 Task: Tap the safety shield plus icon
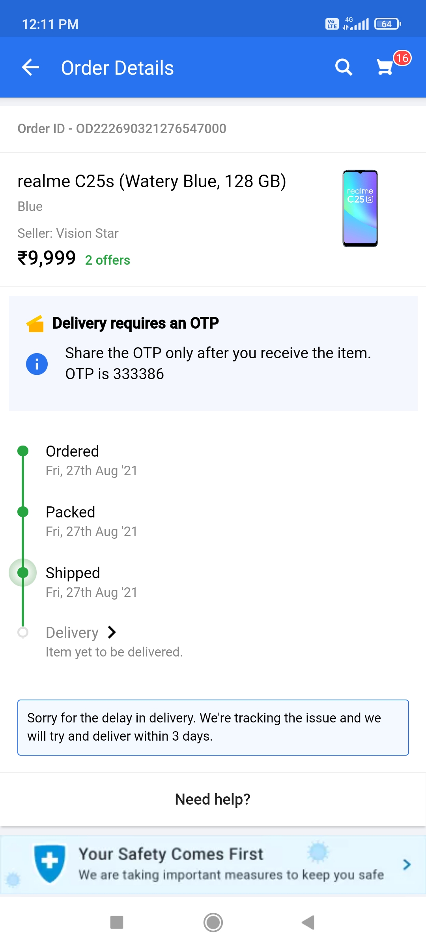click(x=50, y=863)
